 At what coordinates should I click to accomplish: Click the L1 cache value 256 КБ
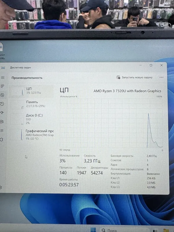pyautogui.click(x=151, y=178)
